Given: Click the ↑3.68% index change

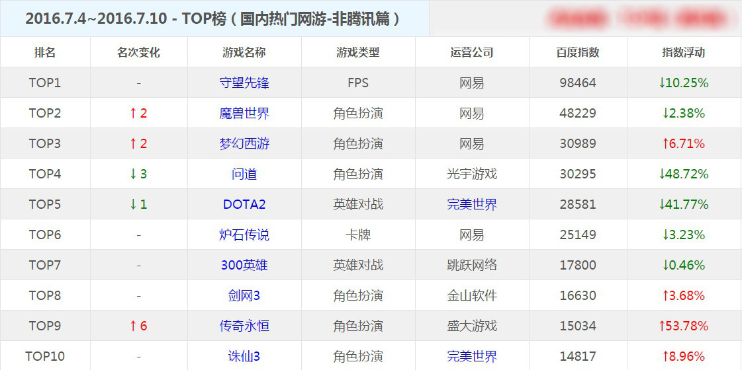Looking at the screenshot, I should pyautogui.click(x=684, y=295).
